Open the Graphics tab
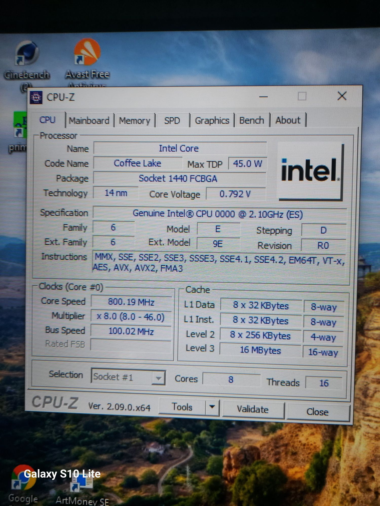This screenshot has height=506, width=380. click(212, 121)
